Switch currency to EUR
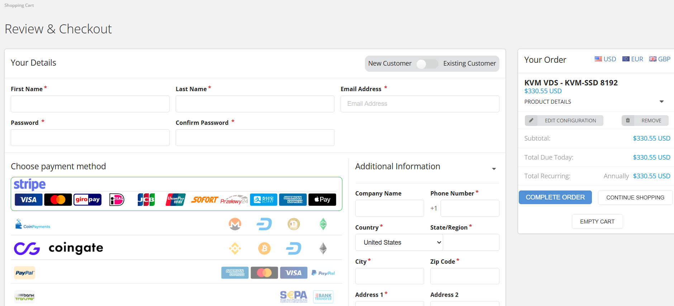The width and height of the screenshot is (674, 306). [633, 59]
